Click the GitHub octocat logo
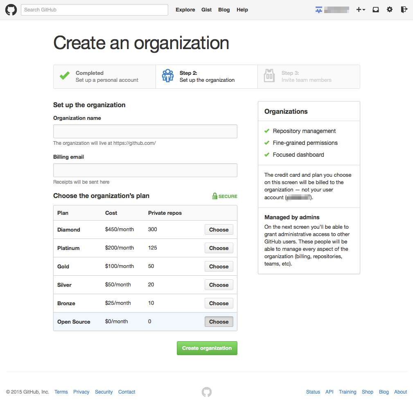 (11, 9)
